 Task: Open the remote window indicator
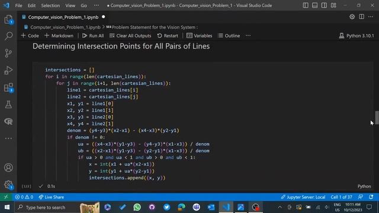6,197
